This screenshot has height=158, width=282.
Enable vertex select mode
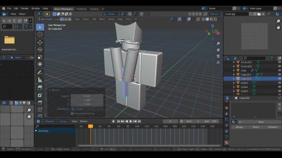pos(62,19)
